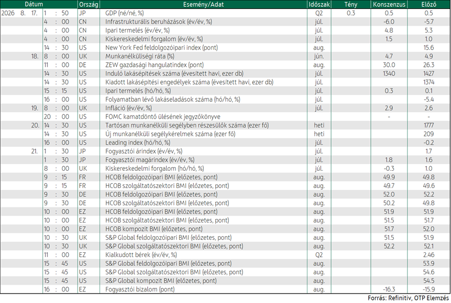Select Kiskereskedelmi forgalom (év/év, %) row
The image size is (451, 303).
(x=154, y=39)
